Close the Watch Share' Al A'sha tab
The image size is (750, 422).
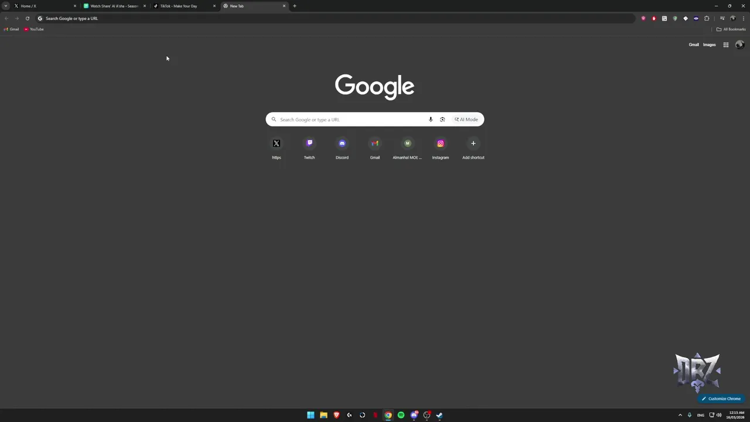tap(145, 6)
